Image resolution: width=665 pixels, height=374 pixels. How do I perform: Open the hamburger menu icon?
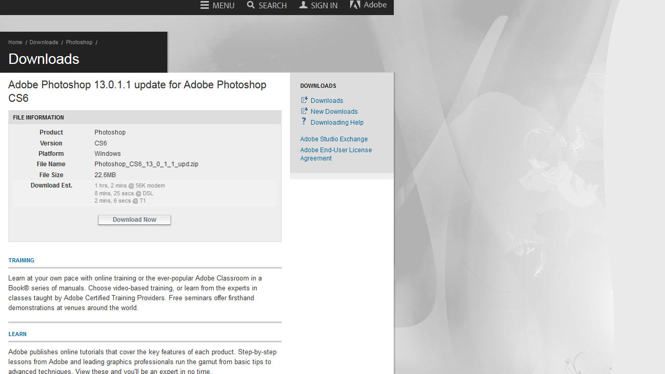click(x=205, y=5)
